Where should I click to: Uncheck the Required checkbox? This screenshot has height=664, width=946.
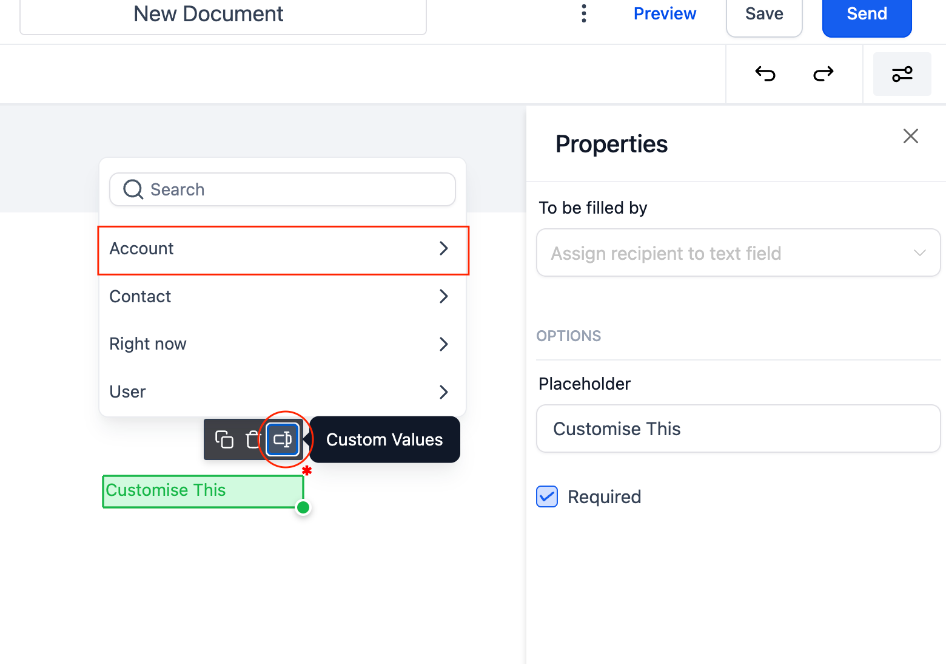point(547,496)
